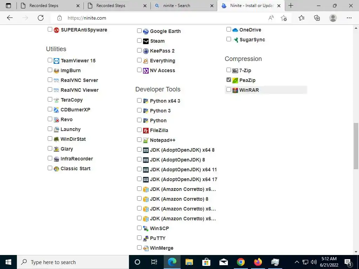359x269 pixels.
Task: Open Firefox from the taskbar
Action: click(258, 262)
